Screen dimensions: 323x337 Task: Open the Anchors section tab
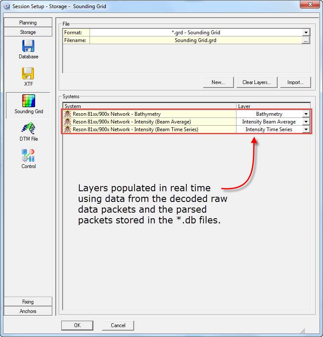coord(28,311)
